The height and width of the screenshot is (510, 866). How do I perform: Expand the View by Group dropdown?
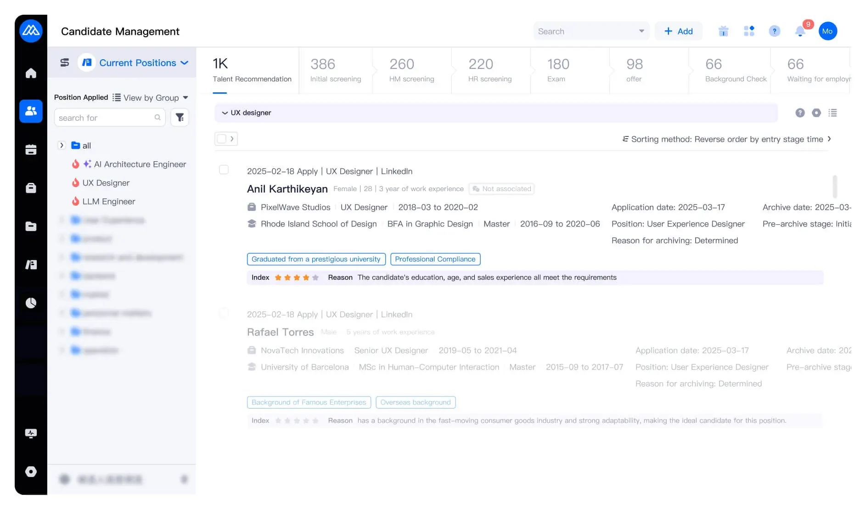point(155,98)
